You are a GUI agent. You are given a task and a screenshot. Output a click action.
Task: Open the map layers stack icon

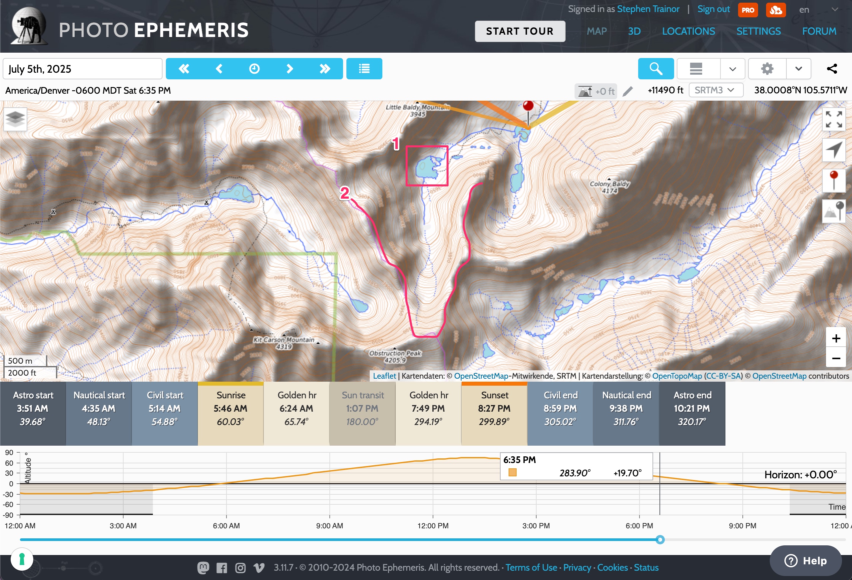[15, 119]
